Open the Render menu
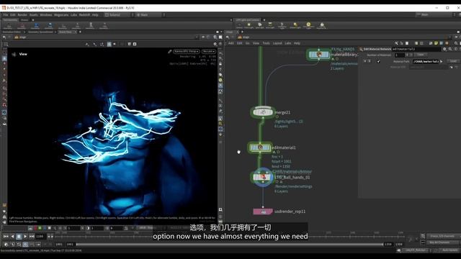The width and height of the screenshot is (461, 259). tap(22, 14)
